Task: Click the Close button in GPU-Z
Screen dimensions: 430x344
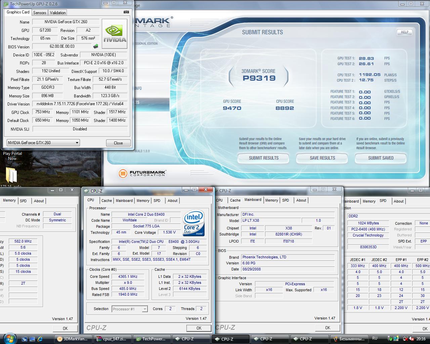Action: tap(118, 143)
